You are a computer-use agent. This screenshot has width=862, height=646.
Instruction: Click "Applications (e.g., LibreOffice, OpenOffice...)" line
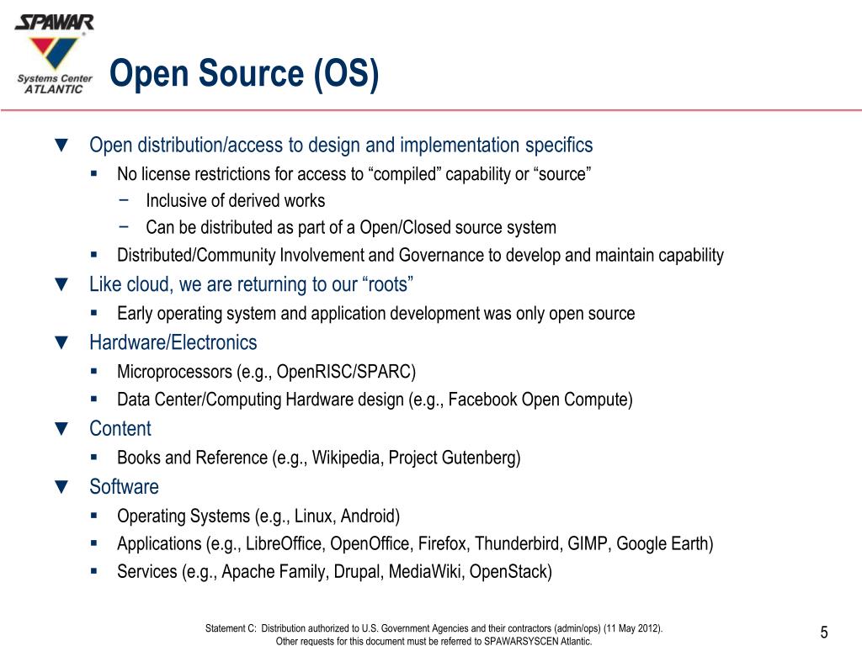click(415, 544)
